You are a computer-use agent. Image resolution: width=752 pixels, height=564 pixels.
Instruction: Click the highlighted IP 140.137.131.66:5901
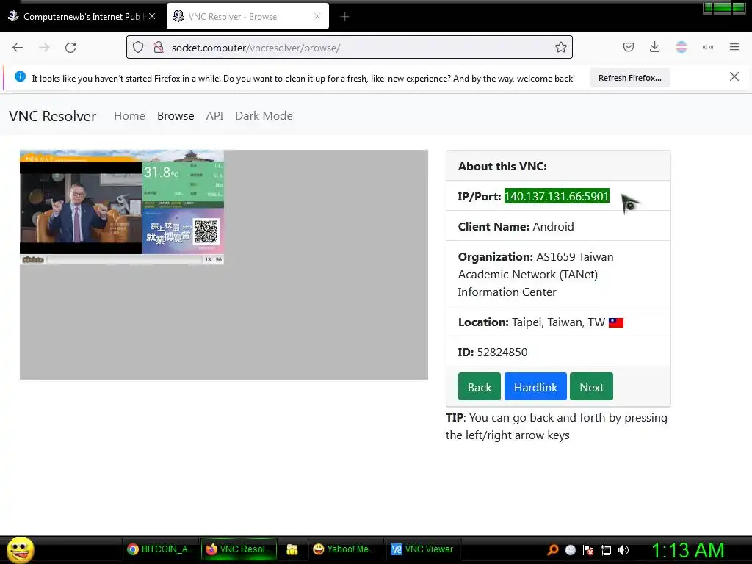pos(557,196)
